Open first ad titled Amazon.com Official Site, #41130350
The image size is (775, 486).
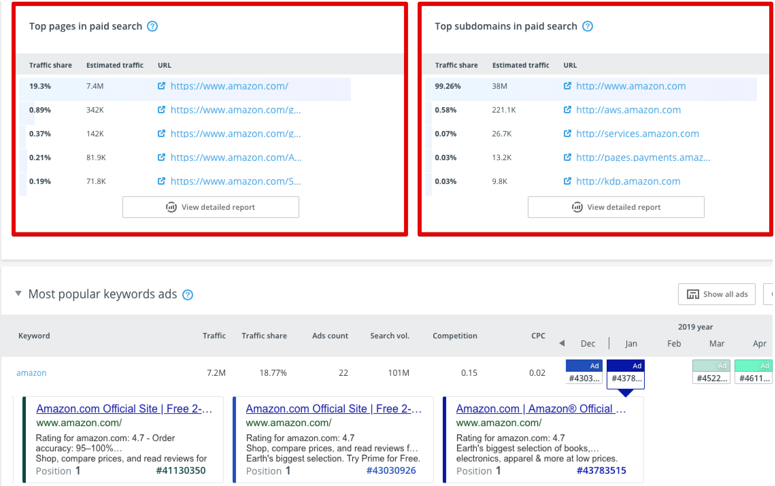124,408
